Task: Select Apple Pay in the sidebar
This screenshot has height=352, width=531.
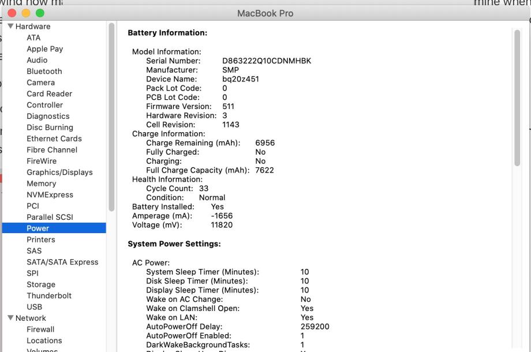Action: 44,48
